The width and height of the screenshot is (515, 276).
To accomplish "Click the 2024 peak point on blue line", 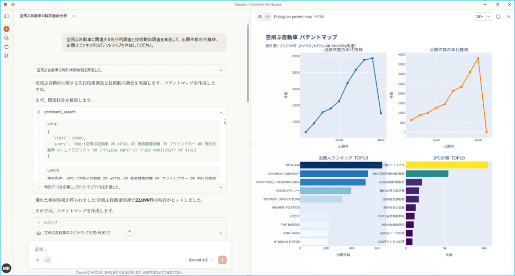I will pyautogui.click(x=372, y=58).
